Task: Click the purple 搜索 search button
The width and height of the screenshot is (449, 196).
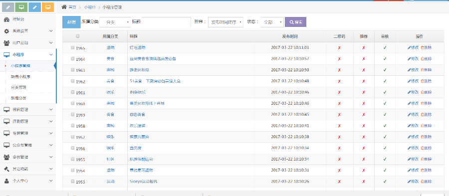Action: (295, 22)
